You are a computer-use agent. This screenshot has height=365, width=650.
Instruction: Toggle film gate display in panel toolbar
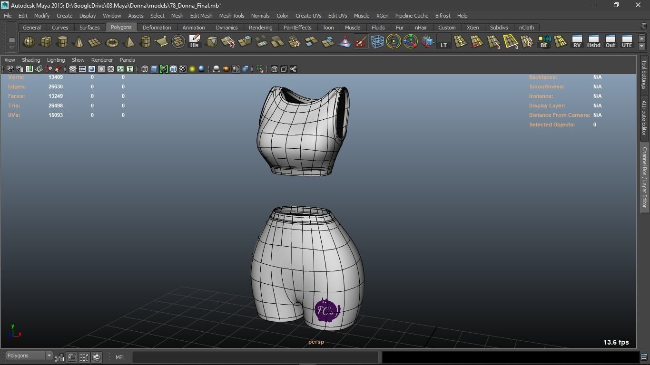coord(82,69)
